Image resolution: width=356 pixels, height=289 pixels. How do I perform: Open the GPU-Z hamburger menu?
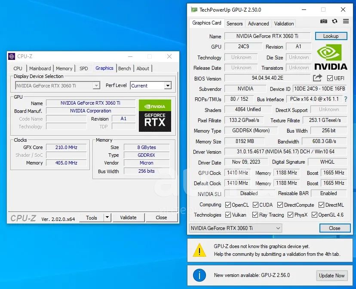click(346, 21)
